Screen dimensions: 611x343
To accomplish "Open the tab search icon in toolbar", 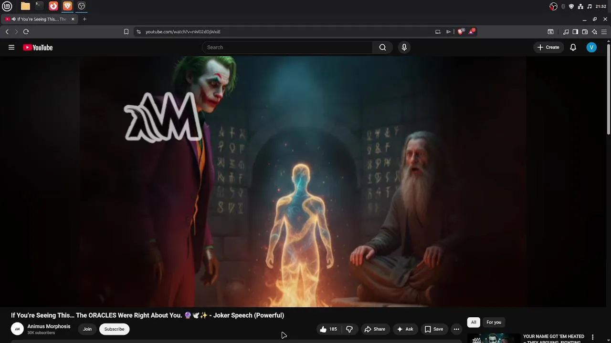I will 550,31.
